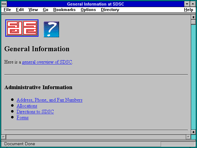Click the horizontal scrollbar left arrow
Viewport: 197px width, 148px height.
[x=4, y=137]
